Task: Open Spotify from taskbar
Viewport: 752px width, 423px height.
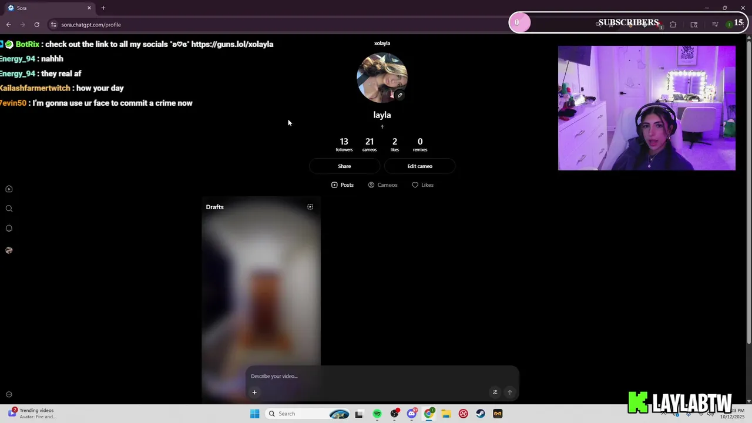Action: click(377, 414)
